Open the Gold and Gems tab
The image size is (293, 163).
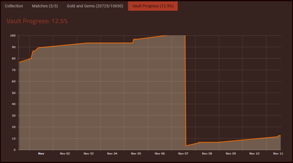[95, 6]
